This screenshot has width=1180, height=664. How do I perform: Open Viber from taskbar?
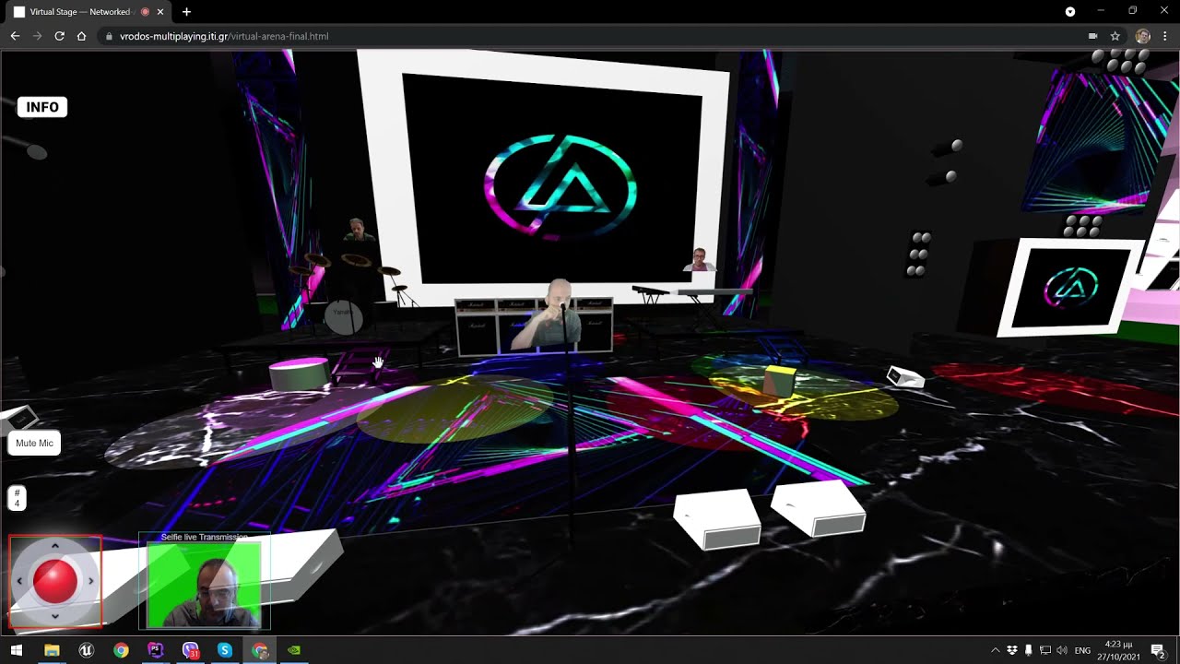tap(190, 650)
